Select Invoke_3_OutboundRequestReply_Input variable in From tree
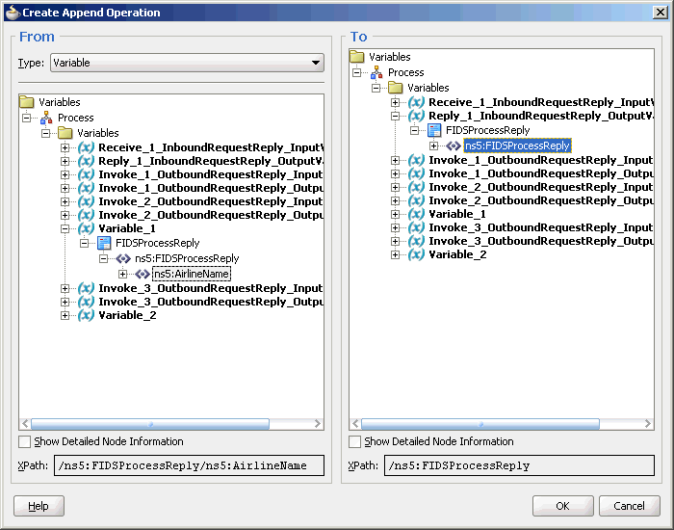674x530 pixels. coord(210,288)
